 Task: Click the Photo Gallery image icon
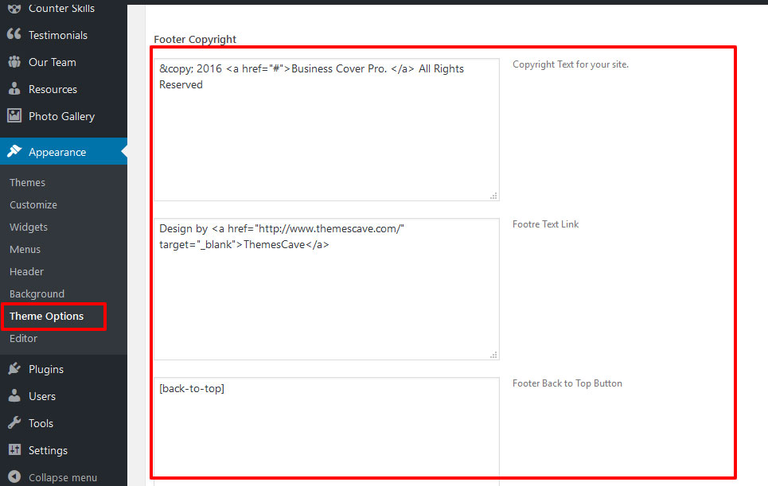click(x=14, y=115)
